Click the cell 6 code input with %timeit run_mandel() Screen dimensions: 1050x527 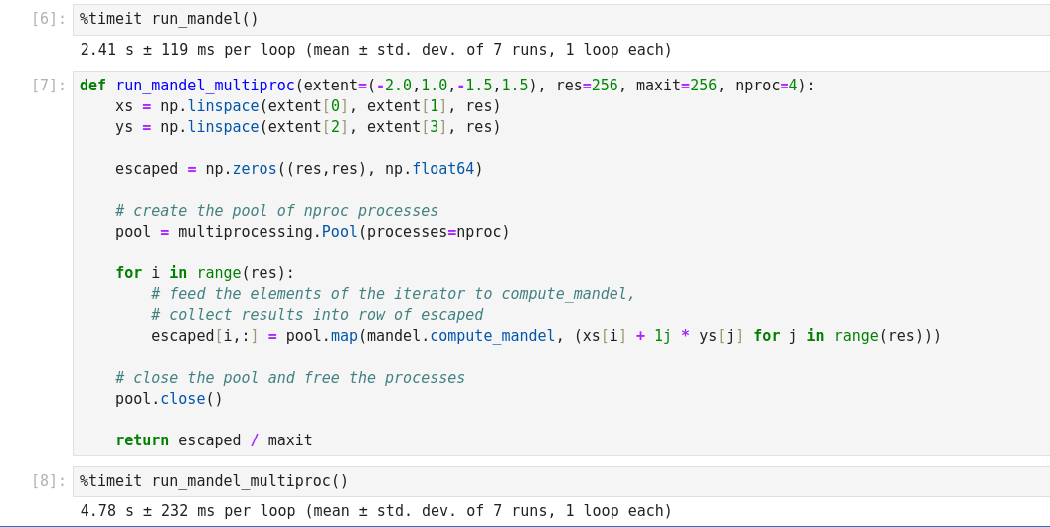coord(169,19)
